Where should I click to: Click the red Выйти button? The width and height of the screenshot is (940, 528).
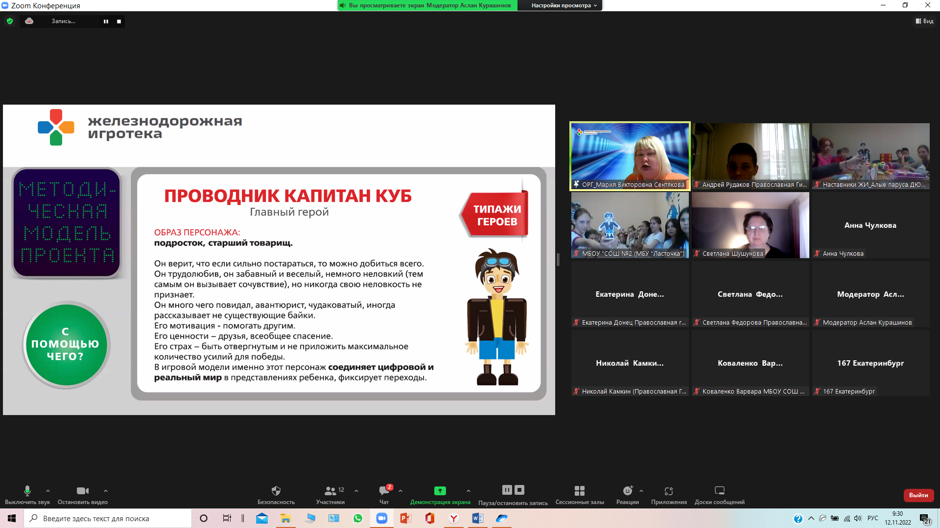click(918, 495)
